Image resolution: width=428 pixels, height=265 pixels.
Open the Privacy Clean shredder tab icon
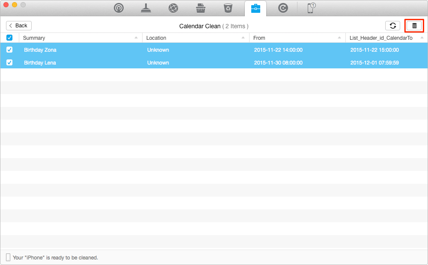[201, 8]
